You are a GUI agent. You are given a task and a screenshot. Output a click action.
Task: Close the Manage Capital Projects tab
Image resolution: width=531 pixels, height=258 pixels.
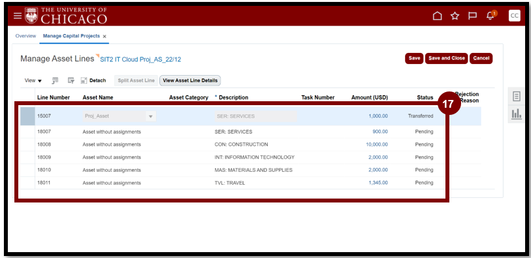(105, 36)
